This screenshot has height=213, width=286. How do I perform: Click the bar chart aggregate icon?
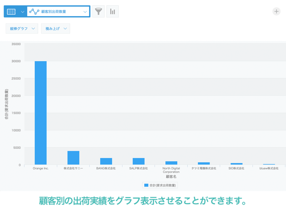[113, 11]
